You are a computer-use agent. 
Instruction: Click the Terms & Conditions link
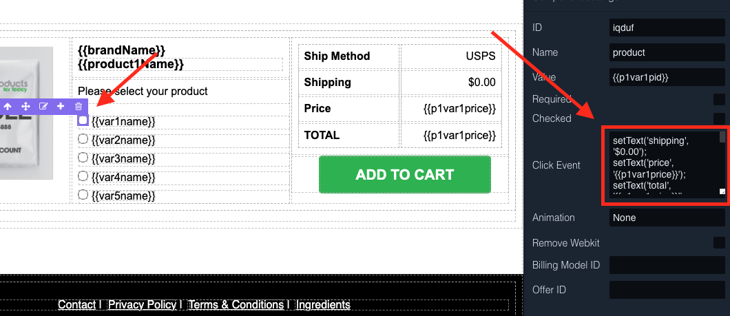[x=236, y=304]
